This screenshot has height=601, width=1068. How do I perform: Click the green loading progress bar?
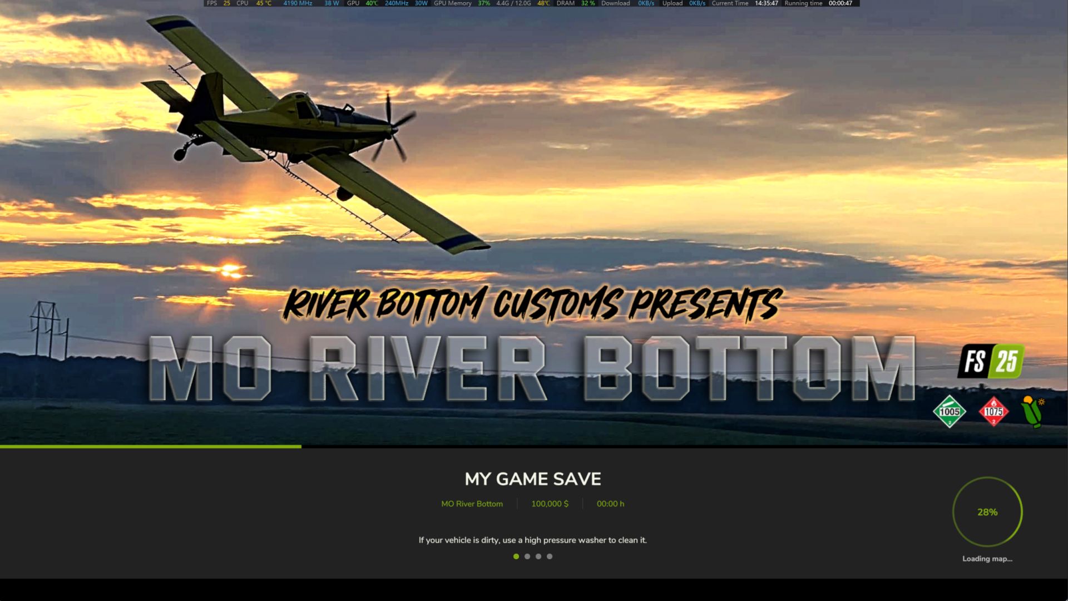pos(150,446)
